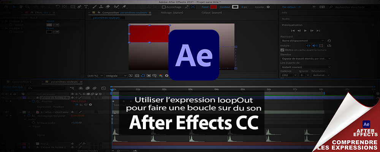Jump to first frame in Prévisualisation
The image size is (380, 152).
293,30
